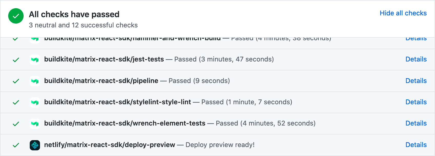Click the Buildkite icon for pipeline check

tap(35, 81)
